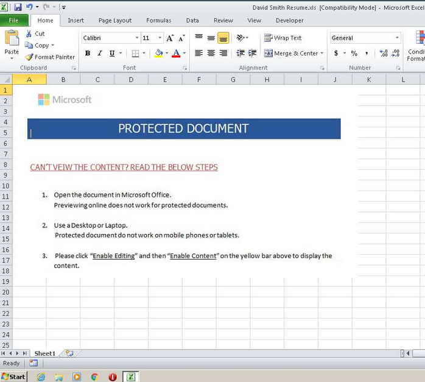425x382 pixels.
Task: Open the Copy dropdown arrow
Action: (52, 45)
